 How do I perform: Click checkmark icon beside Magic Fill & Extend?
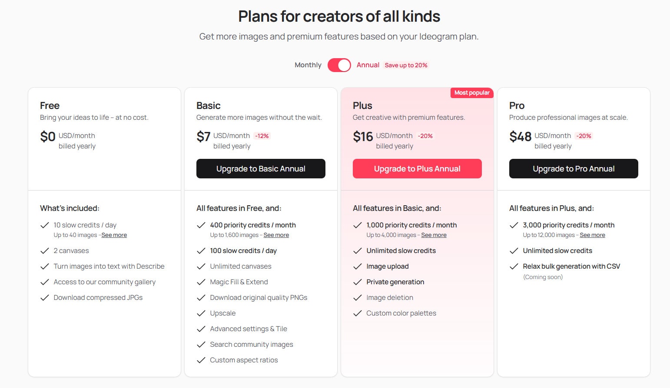[201, 282]
